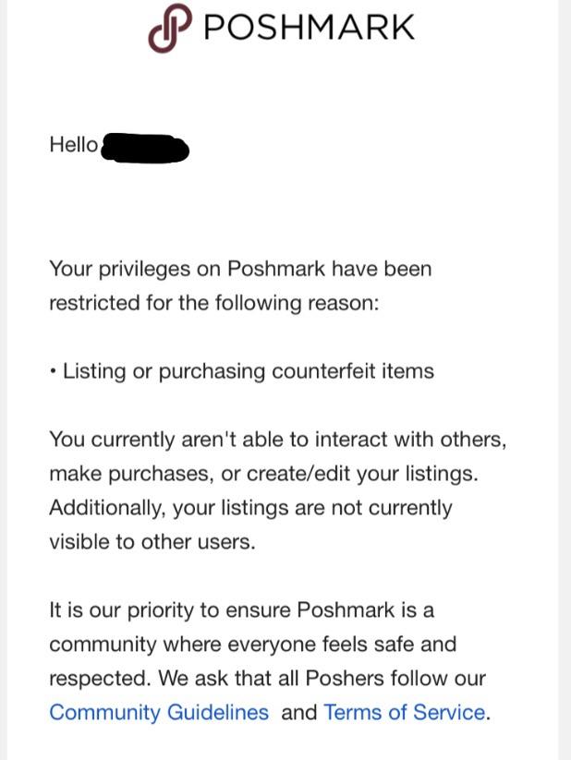Click 'We ask that all Poshers' line

(x=267, y=678)
